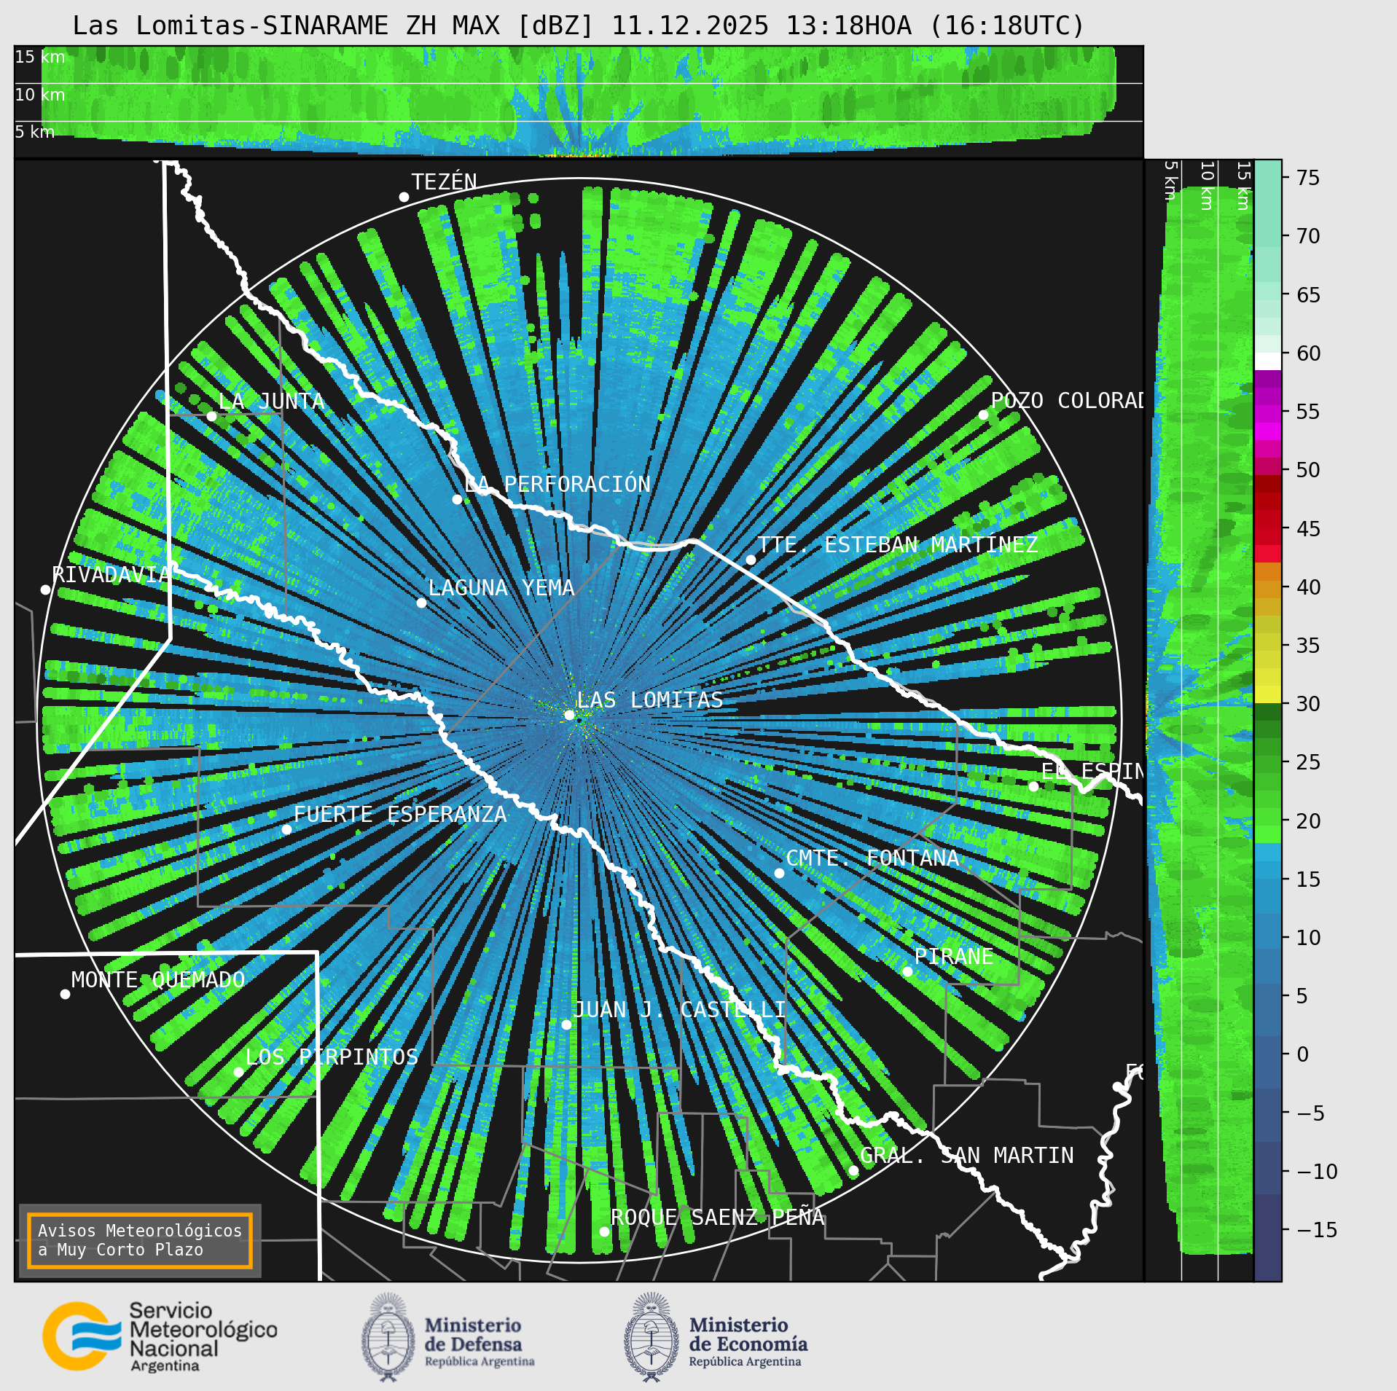Click the radar image title text
Viewport: 1397px width, 1391px height.
pos(579,26)
